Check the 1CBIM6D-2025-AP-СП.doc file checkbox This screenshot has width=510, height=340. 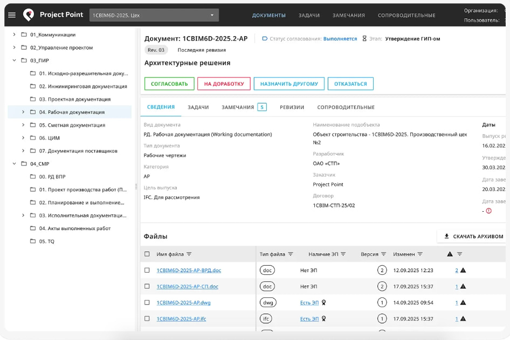(x=147, y=286)
